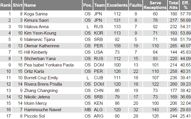Click the Pos. column header
The image size is (191, 119).
(x=88, y=5)
